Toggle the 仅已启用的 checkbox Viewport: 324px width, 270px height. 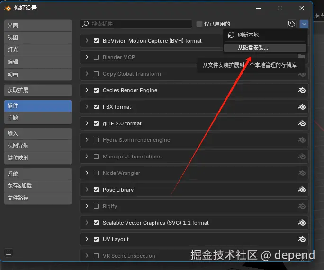pos(199,24)
